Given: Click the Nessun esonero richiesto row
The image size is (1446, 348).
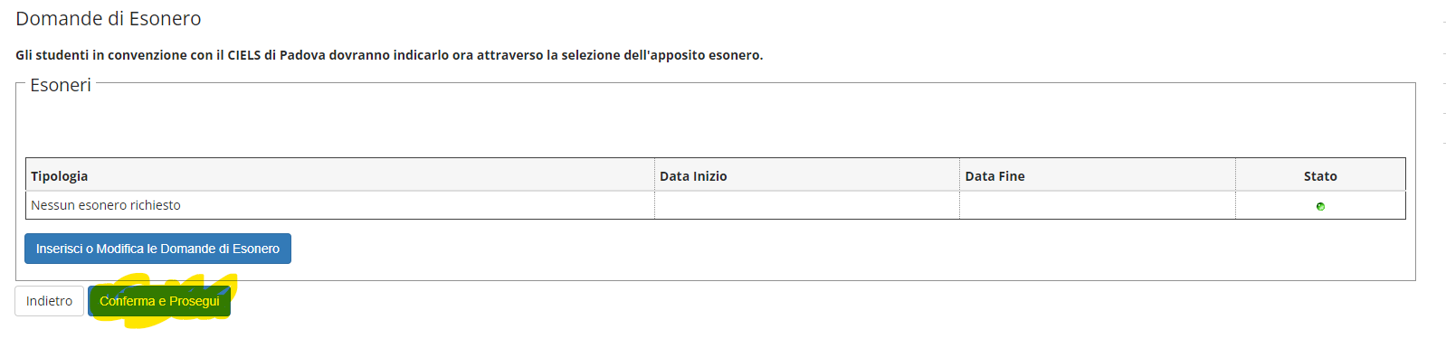Looking at the screenshot, I should point(716,205).
